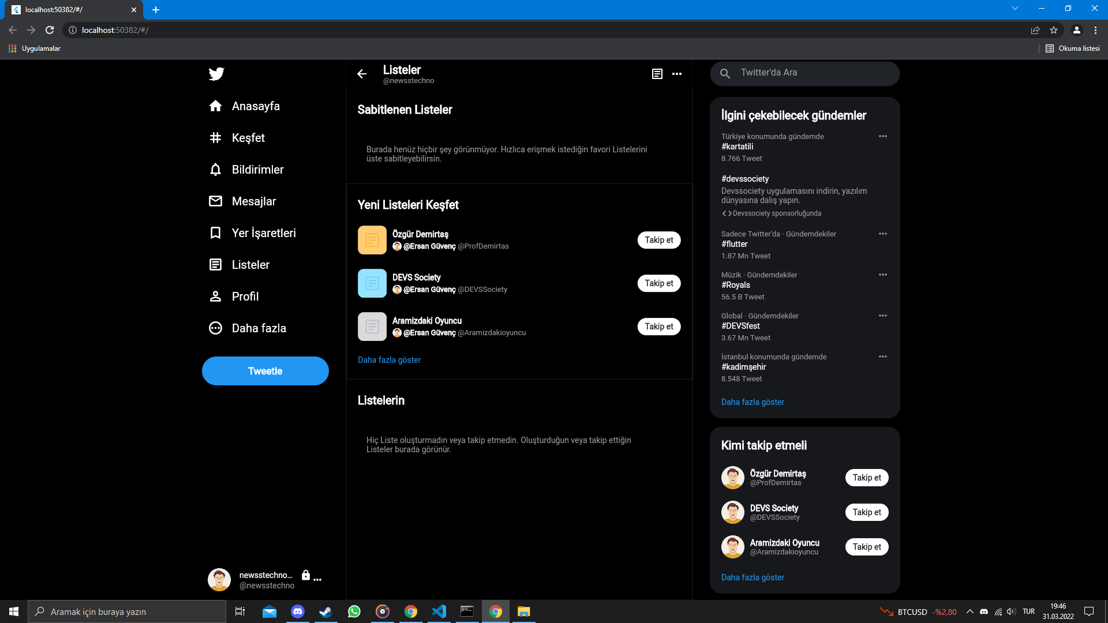Show more follow suggestions
The height and width of the screenshot is (623, 1108).
pyautogui.click(x=753, y=577)
